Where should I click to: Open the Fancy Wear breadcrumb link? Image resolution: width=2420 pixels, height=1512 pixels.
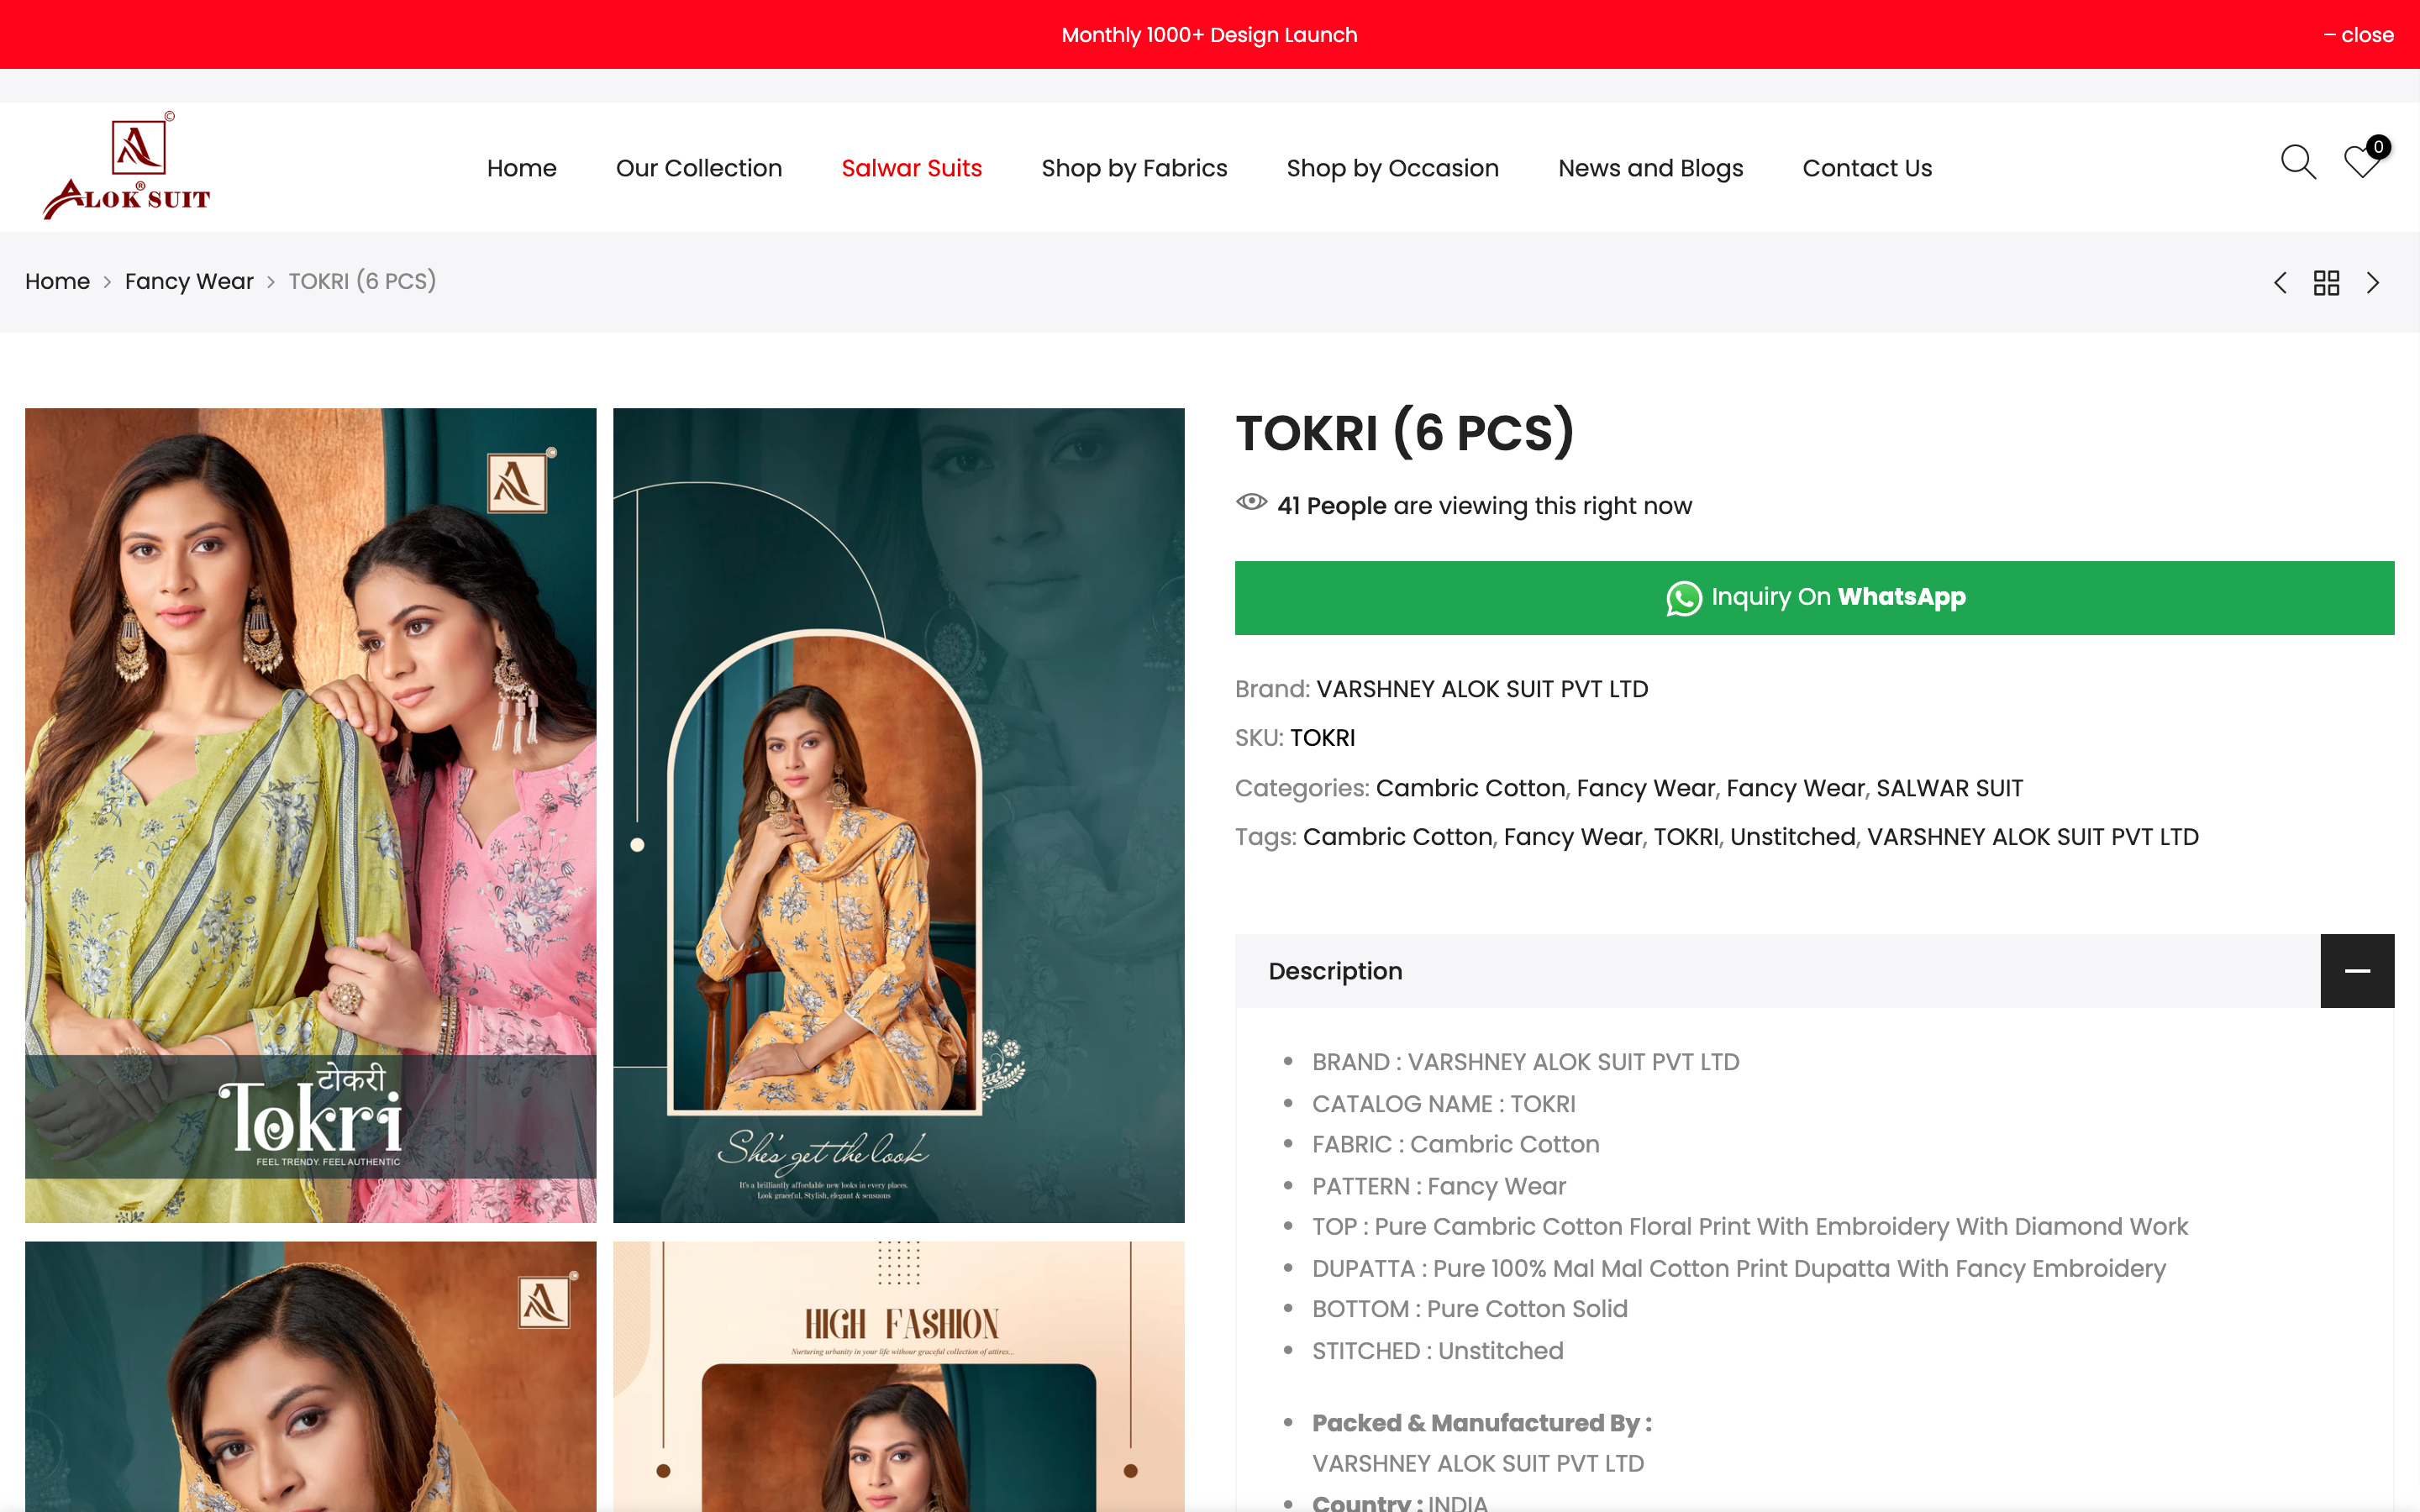189,281
